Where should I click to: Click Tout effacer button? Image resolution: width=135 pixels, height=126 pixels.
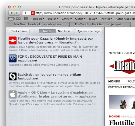pos(19,31)
